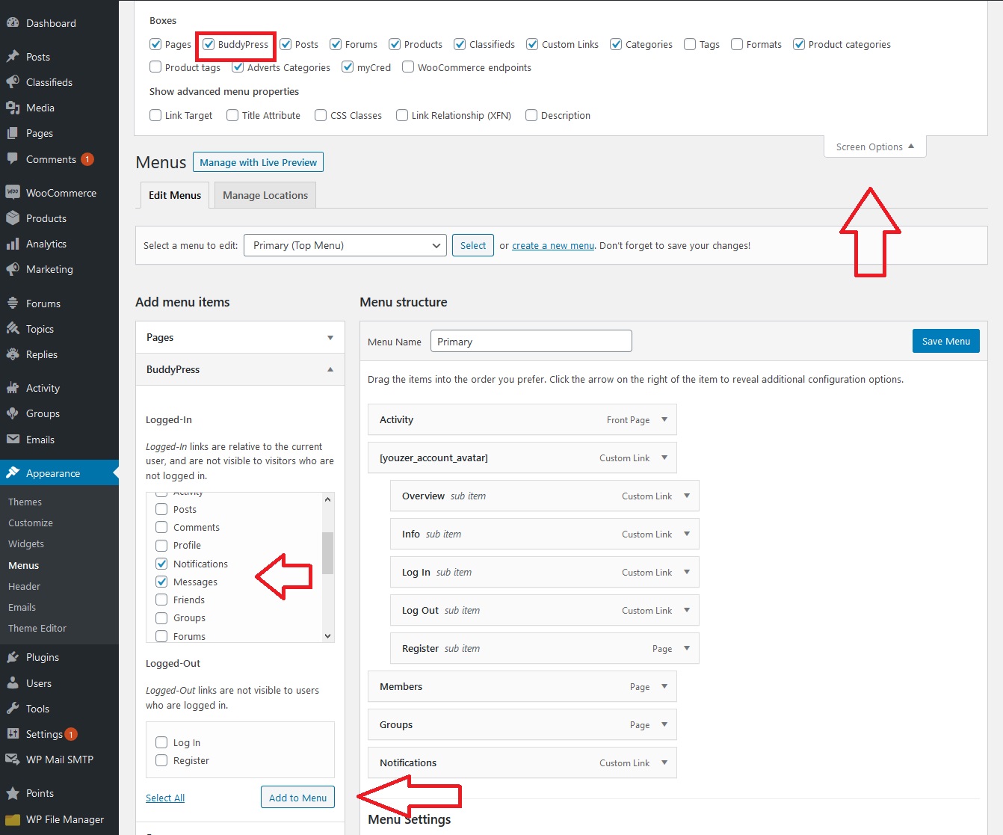Enable the Formats box checkbox

point(737,44)
